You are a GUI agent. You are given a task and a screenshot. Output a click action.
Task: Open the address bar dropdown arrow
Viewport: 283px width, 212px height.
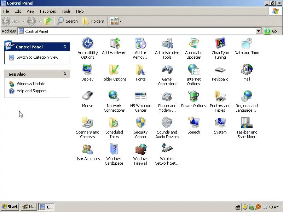click(259, 31)
